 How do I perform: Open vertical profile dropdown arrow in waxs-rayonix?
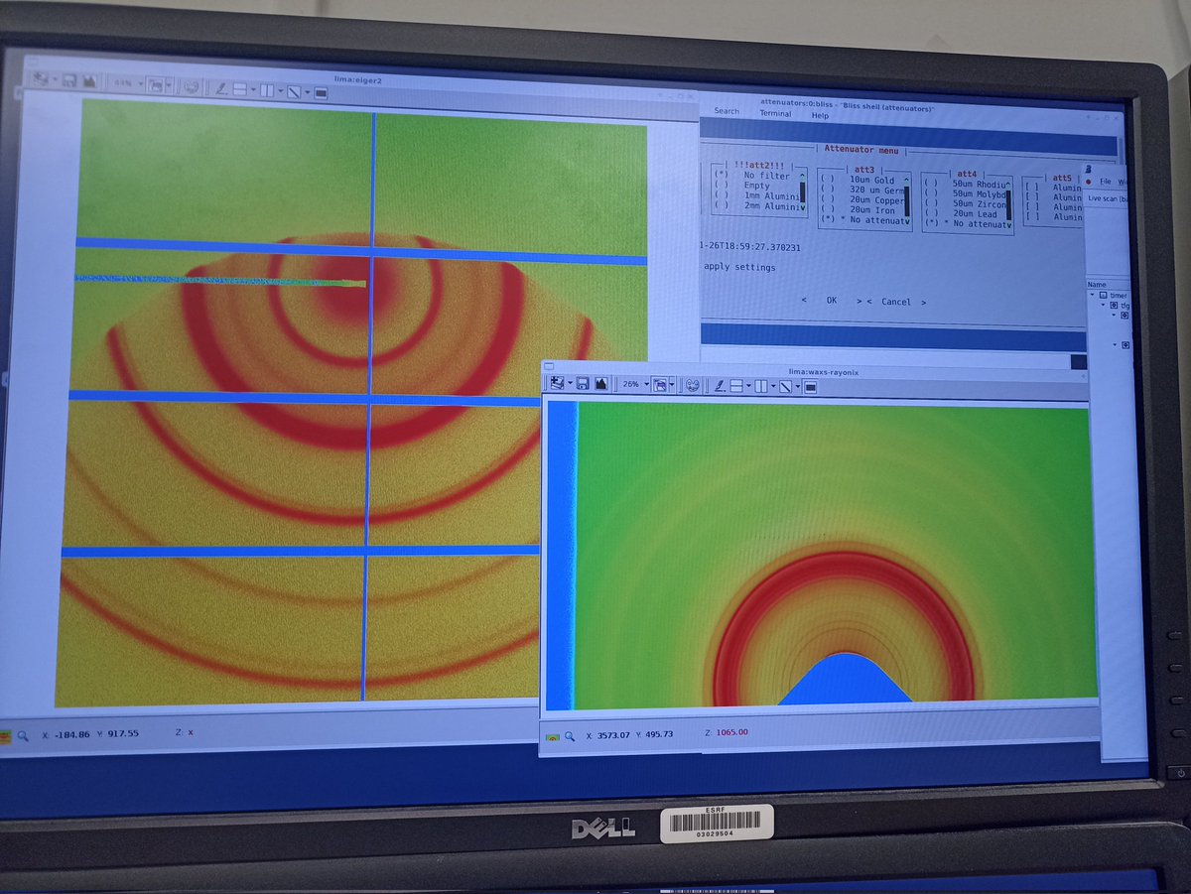point(773,386)
